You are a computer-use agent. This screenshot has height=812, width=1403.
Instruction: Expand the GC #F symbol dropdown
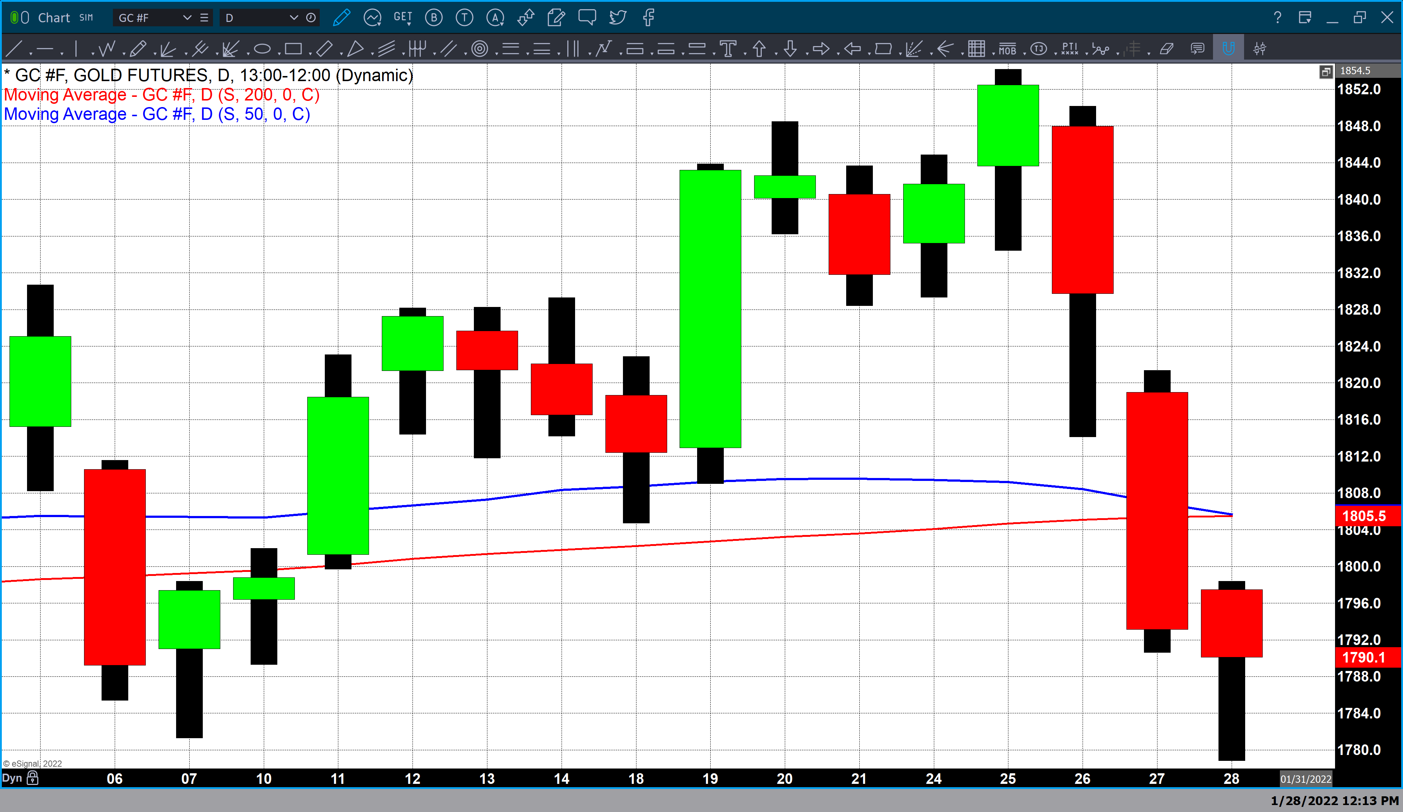click(x=187, y=18)
